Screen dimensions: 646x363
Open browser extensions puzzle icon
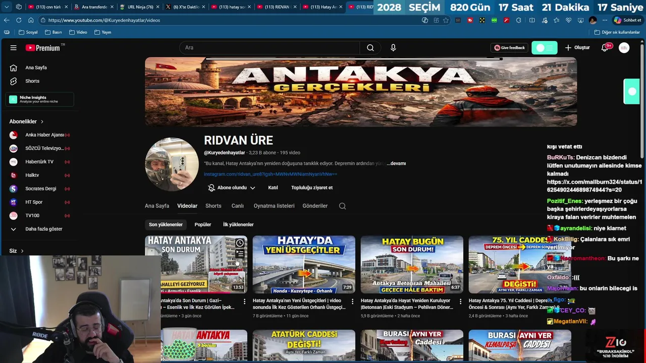click(518, 20)
